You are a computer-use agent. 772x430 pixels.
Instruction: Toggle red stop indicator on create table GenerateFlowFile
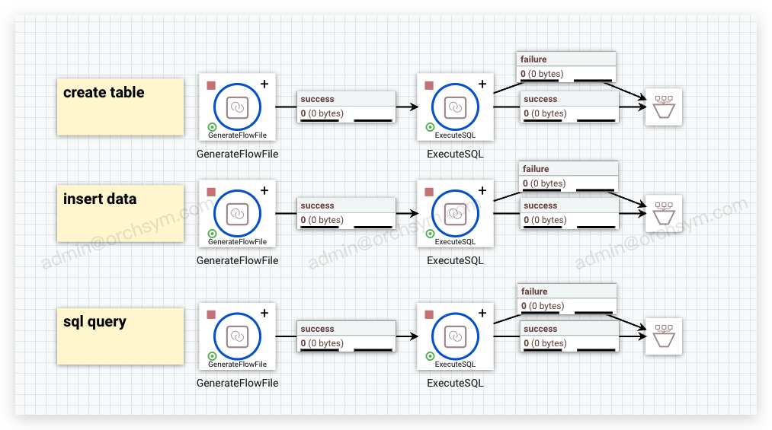click(211, 85)
